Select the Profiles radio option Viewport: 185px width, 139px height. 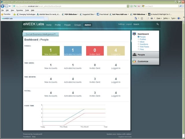pos(138,39)
